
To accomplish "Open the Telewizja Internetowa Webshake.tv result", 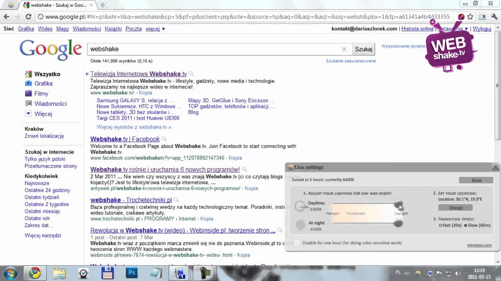I will (x=139, y=74).
